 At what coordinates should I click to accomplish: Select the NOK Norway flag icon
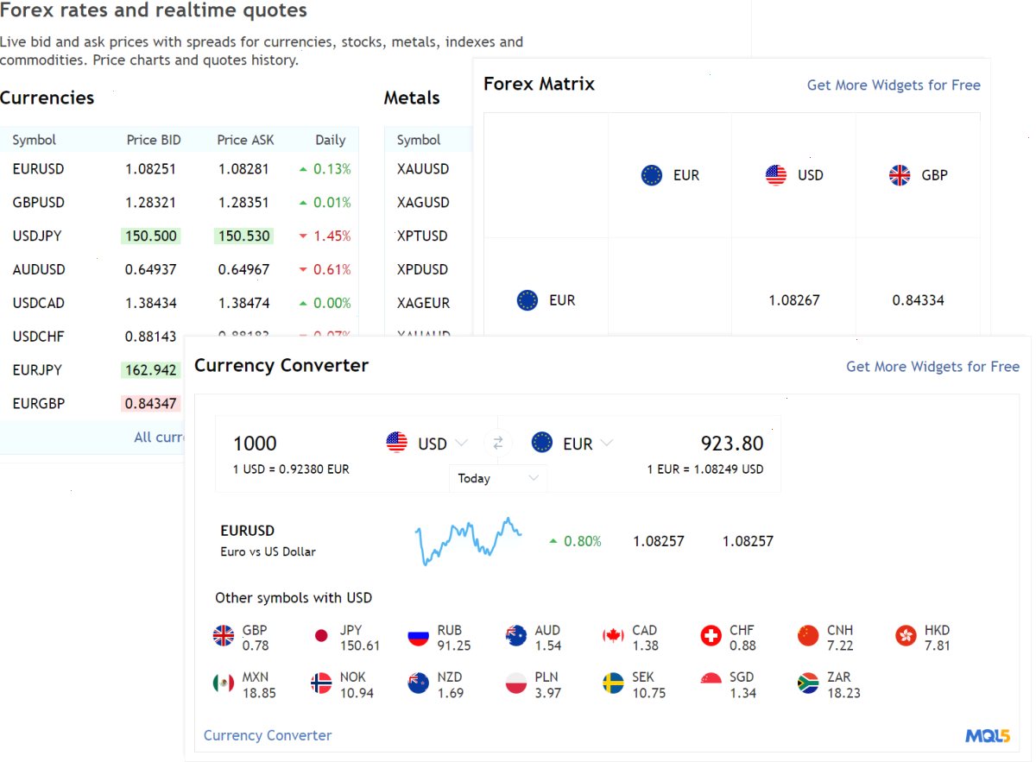point(321,683)
